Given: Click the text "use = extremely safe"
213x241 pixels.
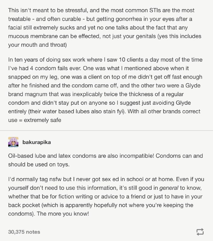Looking at the screenshot, I should [35, 120].
